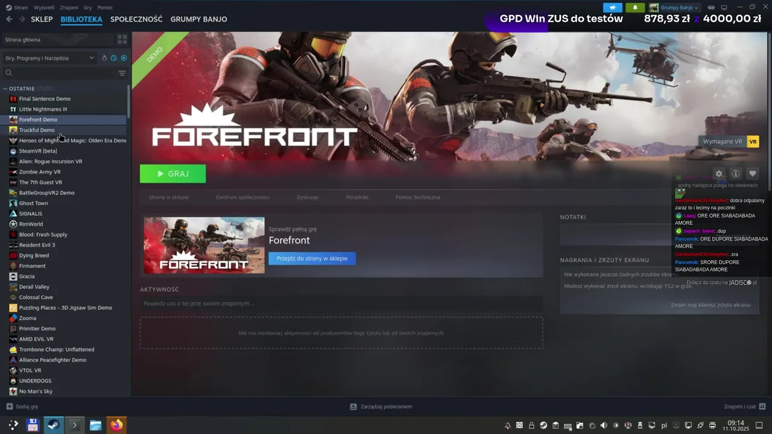Toggle the penguin Linux filter

[104, 58]
